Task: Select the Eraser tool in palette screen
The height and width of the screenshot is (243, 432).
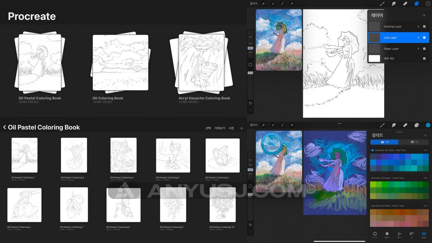Action: [x=405, y=125]
